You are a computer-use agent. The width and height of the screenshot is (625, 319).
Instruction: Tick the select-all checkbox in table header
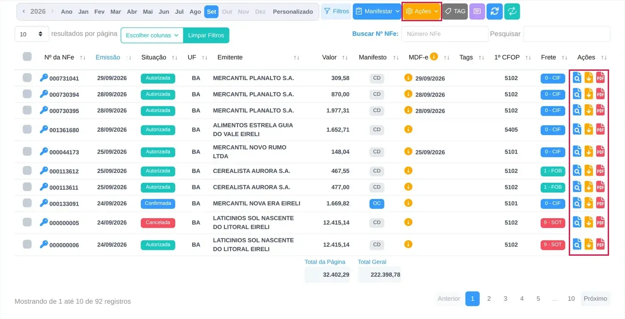27,57
